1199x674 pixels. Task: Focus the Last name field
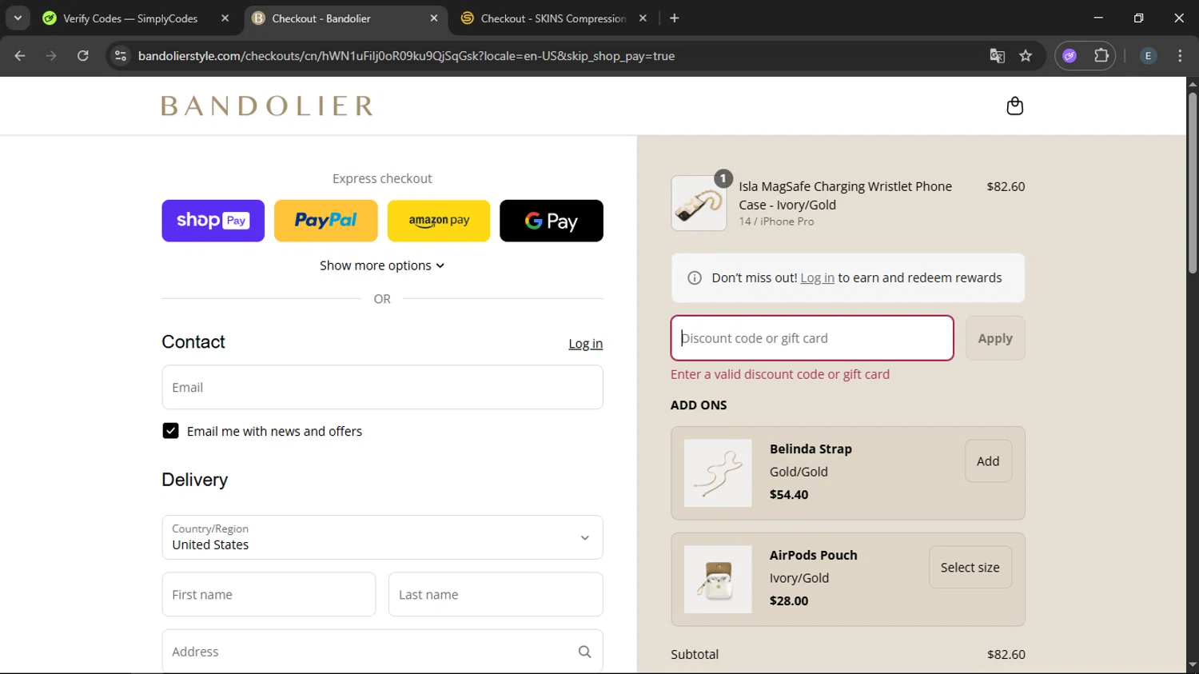[496, 594]
